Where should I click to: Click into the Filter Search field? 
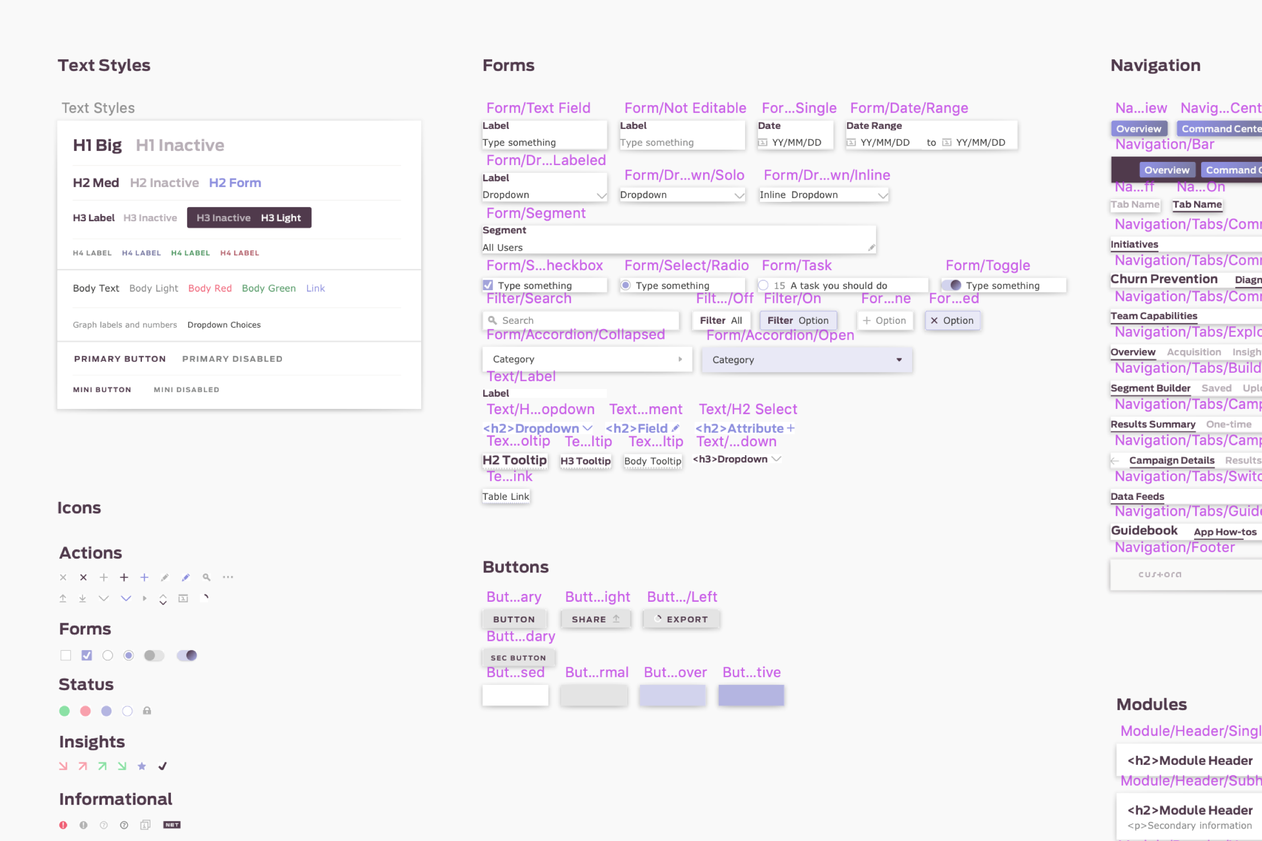point(581,320)
